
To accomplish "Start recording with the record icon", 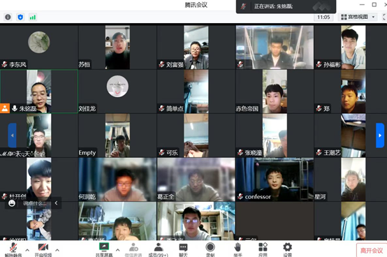I will (x=210, y=249).
